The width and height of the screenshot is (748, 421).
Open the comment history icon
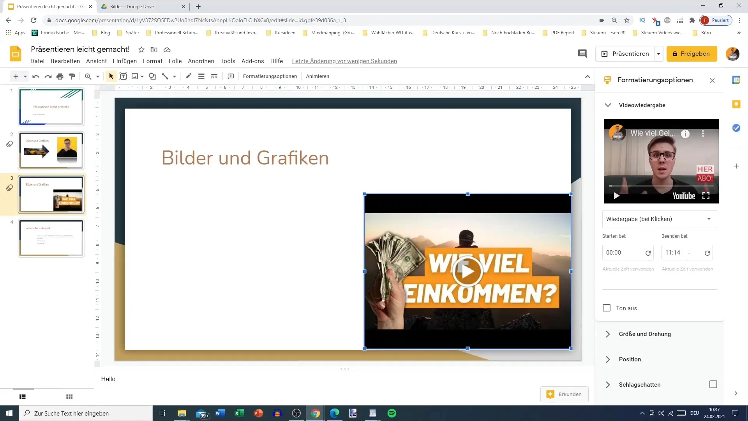[x=582, y=54]
